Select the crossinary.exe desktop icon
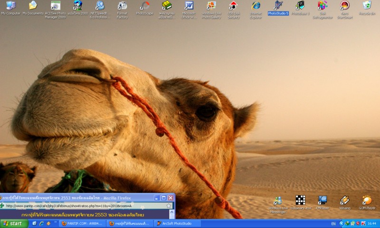This screenshot has width=380, height=228. tap(300, 203)
